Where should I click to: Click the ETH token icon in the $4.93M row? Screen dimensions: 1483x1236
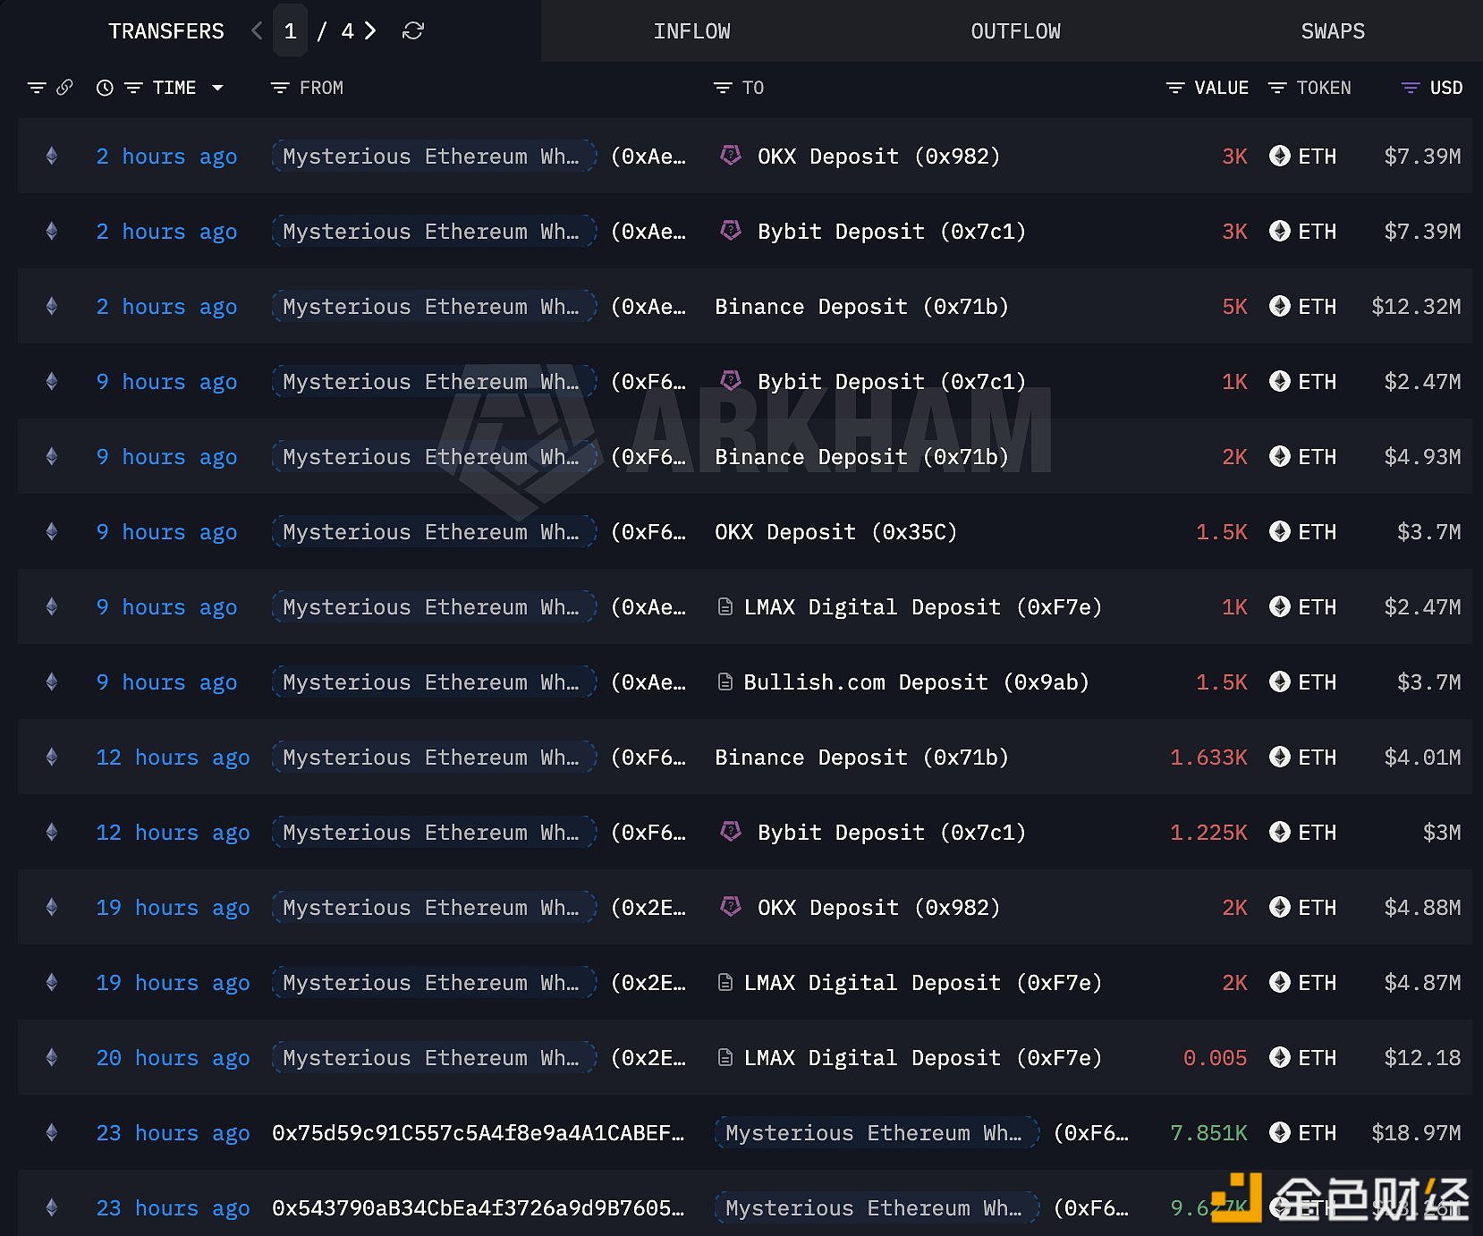[x=1280, y=457]
